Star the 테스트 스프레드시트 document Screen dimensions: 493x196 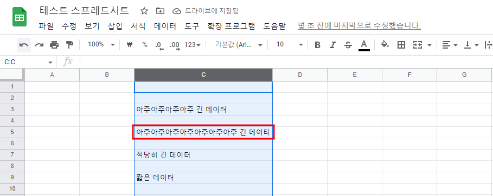point(144,11)
